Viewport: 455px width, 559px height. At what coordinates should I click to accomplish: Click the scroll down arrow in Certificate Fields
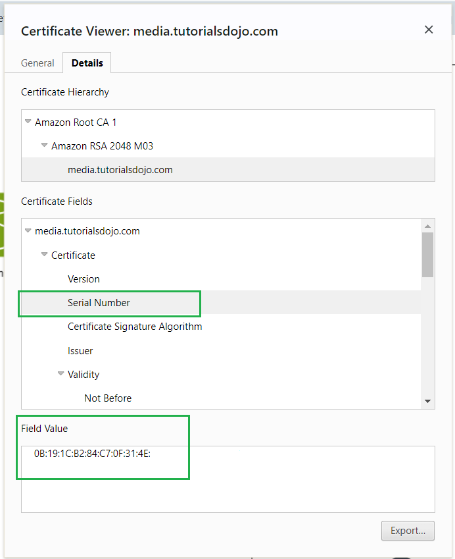(x=427, y=401)
